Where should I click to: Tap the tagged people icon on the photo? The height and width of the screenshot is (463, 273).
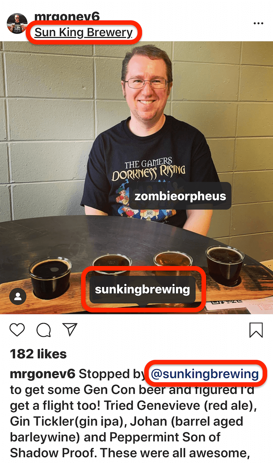click(x=18, y=296)
